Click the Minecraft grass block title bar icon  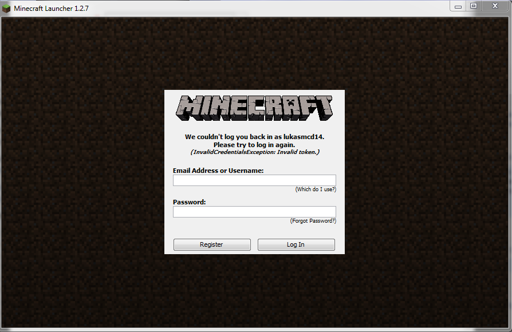pyautogui.click(x=6, y=9)
